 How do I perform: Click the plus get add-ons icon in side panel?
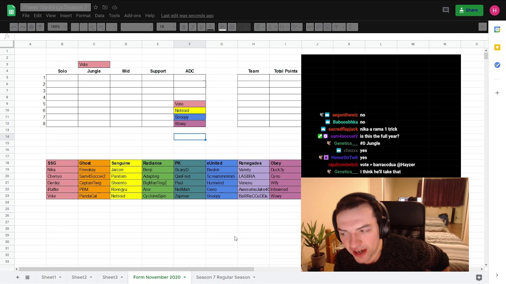point(497,93)
